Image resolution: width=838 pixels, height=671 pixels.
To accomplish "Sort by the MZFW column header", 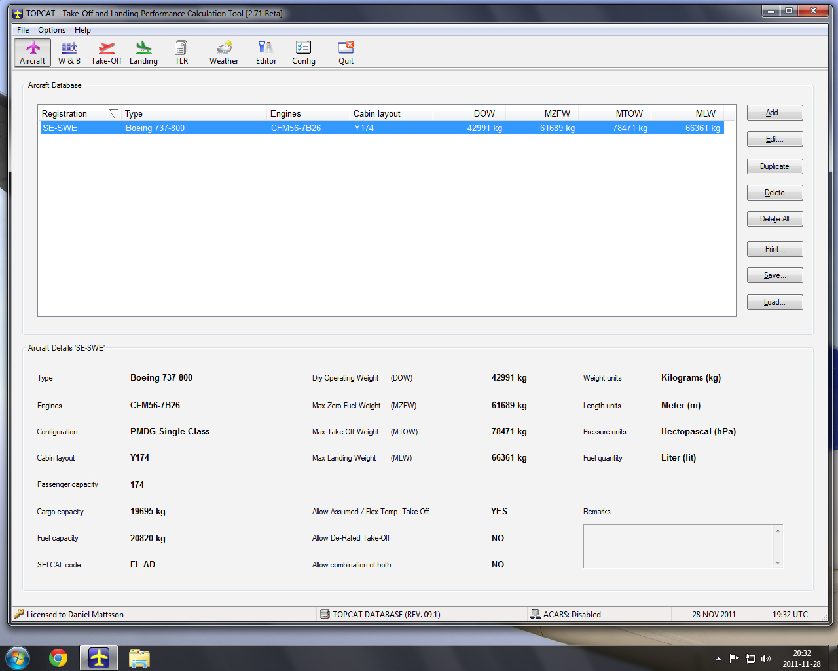I will (x=542, y=113).
